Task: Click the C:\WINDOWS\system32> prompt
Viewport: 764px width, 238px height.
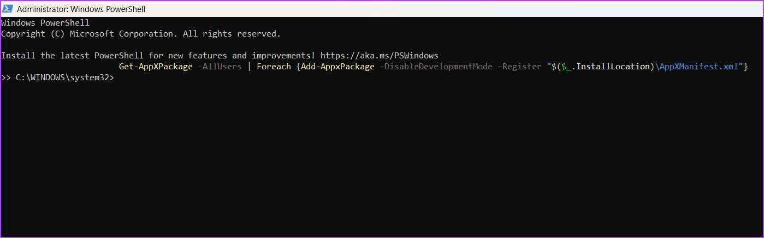Action: pyautogui.click(x=65, y=78)
